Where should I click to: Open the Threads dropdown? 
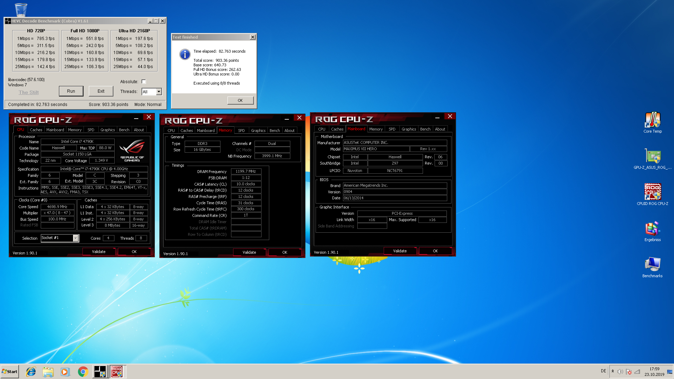159,92
